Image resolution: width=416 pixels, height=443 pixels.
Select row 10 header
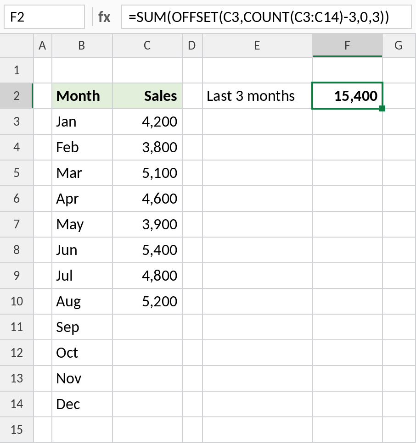pos(17,301)
